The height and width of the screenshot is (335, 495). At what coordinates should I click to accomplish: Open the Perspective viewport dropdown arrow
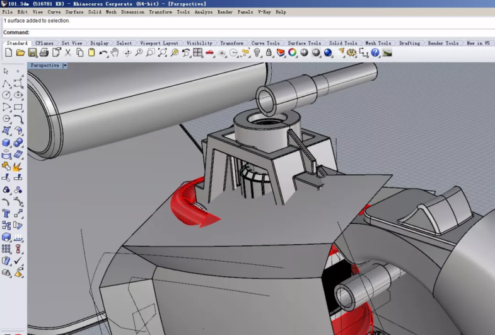pos(65,66)
